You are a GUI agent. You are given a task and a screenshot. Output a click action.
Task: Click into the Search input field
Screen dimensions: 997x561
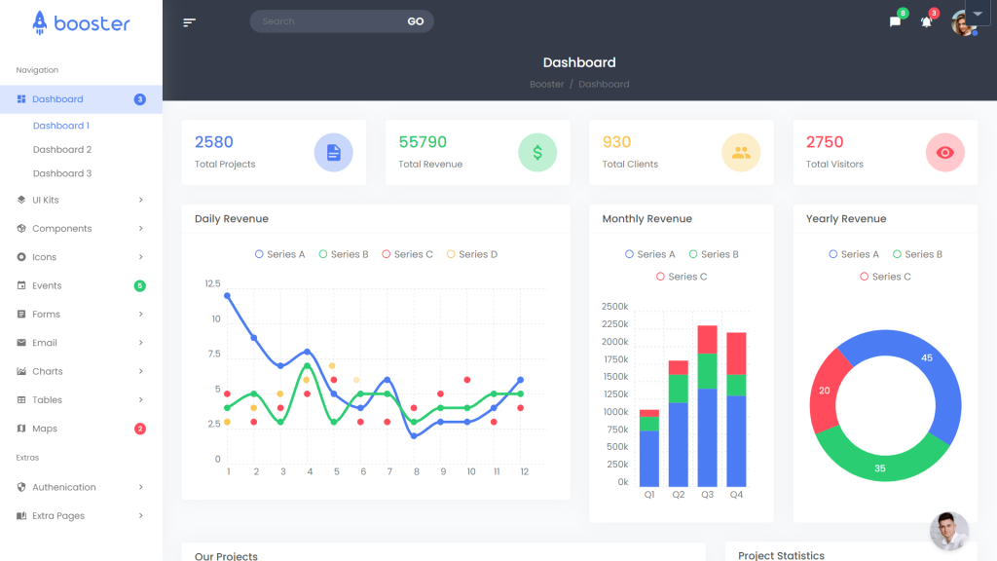click(326, 21)
